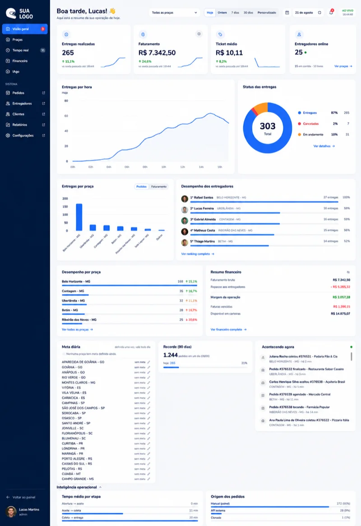
Task: Open Configurações in sidebar
Action: pos(25,135)
